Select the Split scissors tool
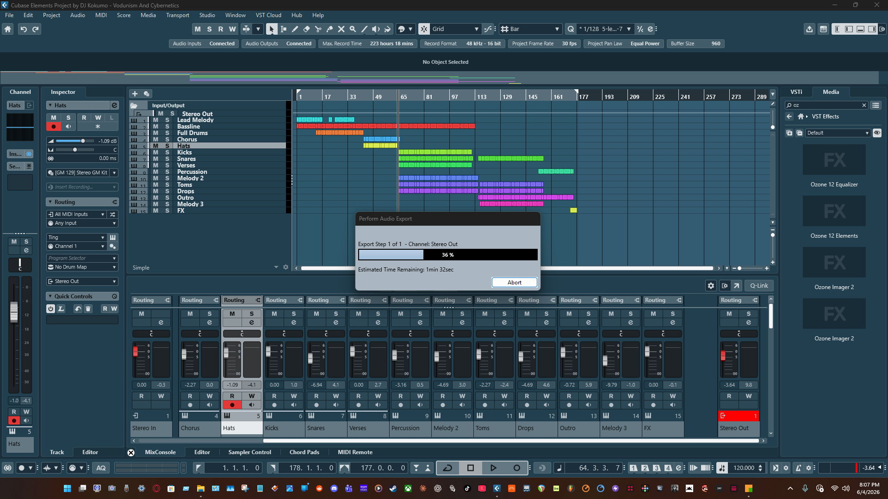This screenshot has width=888, height=499. [x=318, y=29]
